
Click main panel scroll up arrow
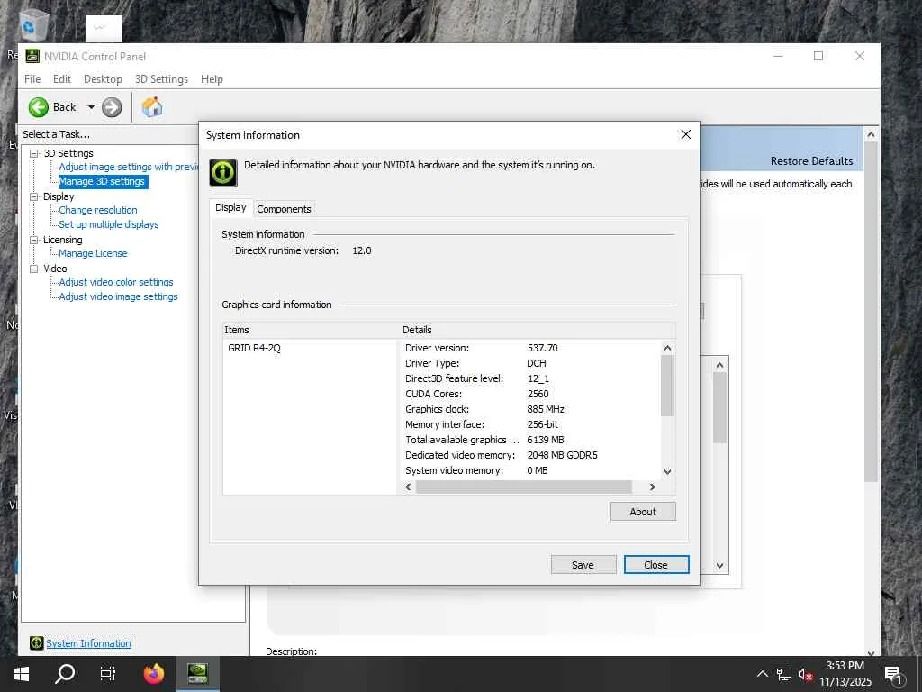coord(871,134)
